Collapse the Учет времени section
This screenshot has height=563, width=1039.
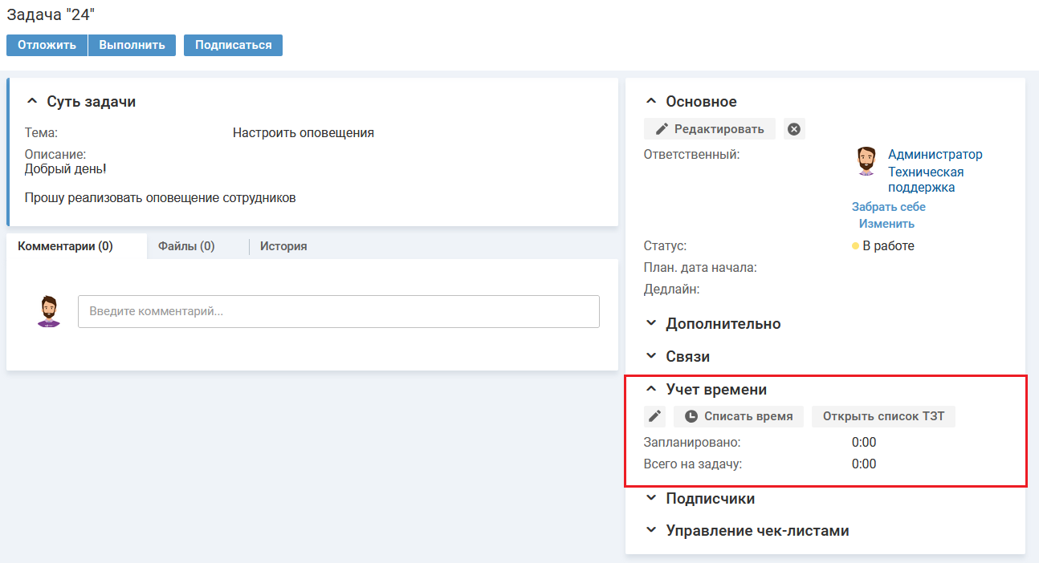point(651,390)
